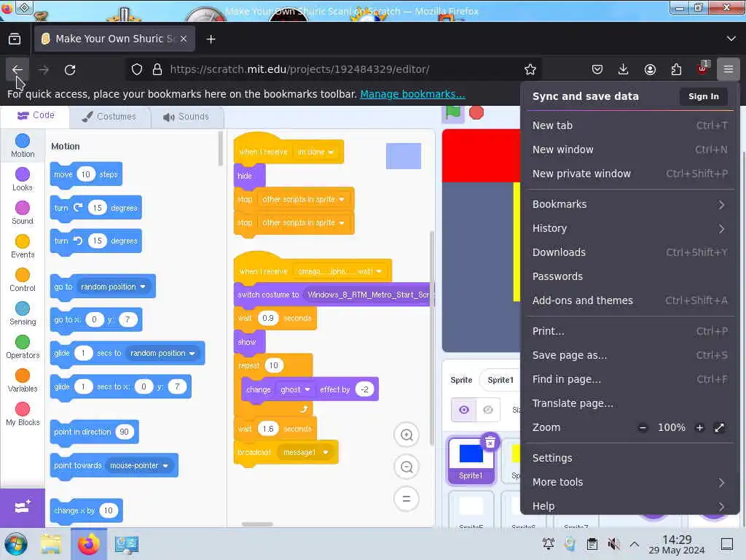Open Firefox account icon in toolbar
Viewport: 746px width, 560px height.
[x=650, y=69]
